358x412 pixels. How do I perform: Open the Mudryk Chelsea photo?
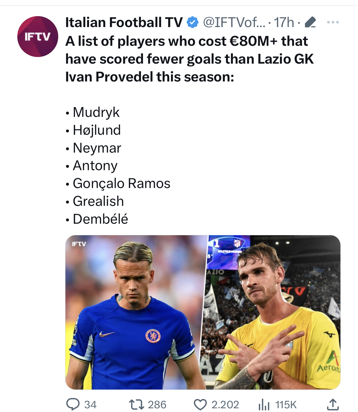pyautogui.click(x=135, y=312)
